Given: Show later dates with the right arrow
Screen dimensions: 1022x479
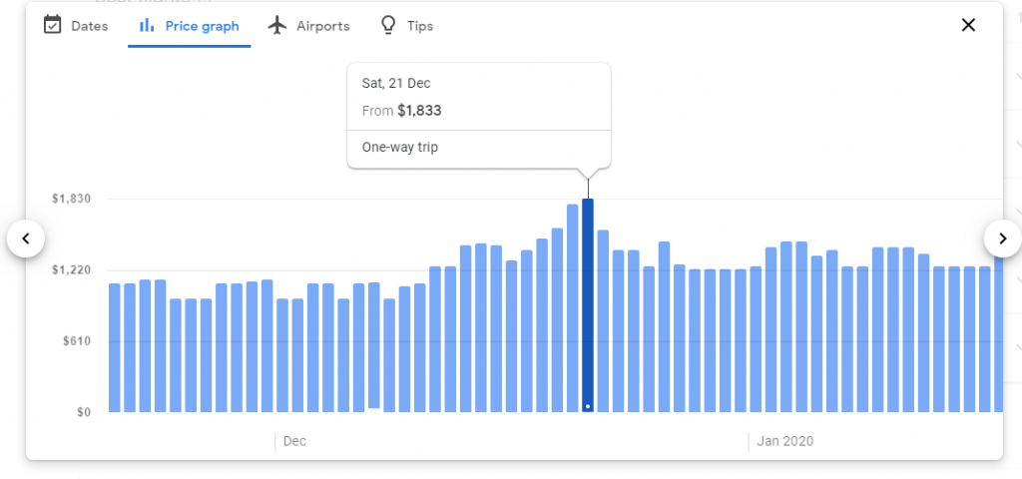Looking at the screenshot, I should pyautogui.click(x=1002, y=239).
